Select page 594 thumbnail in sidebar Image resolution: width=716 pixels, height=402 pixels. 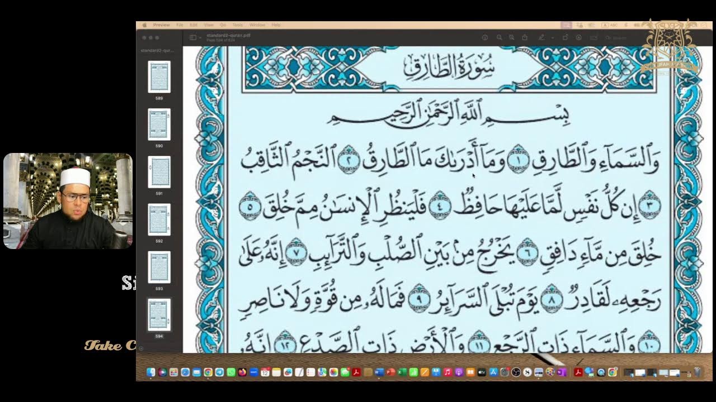point(159,315)
